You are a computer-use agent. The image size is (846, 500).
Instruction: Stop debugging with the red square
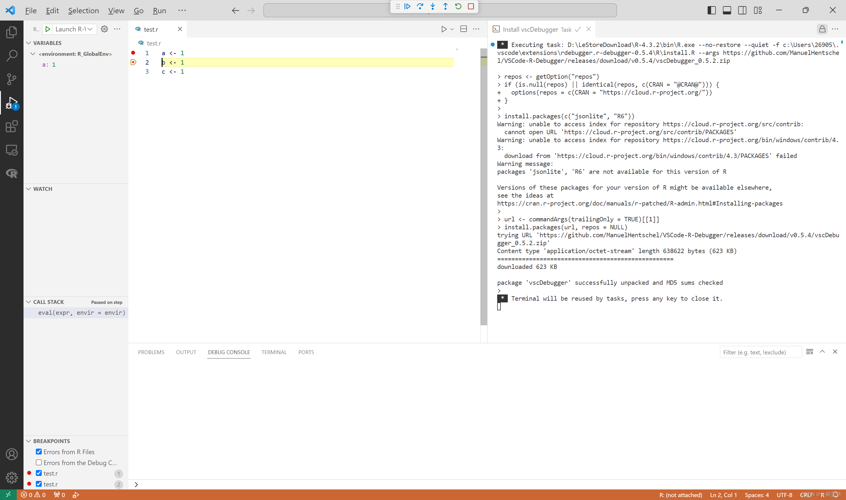tap(471, 6)
